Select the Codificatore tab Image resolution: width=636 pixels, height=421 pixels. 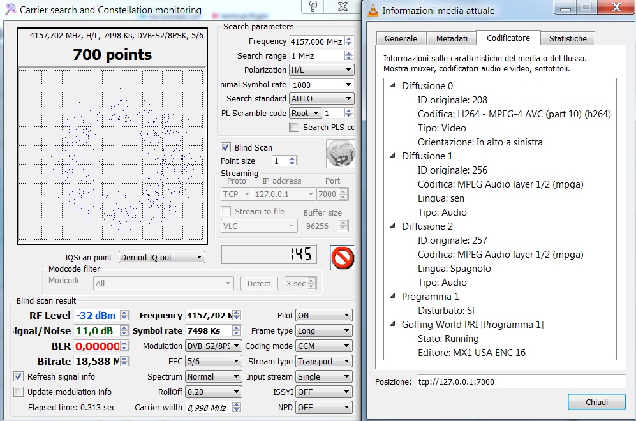[x=508, y=38]
